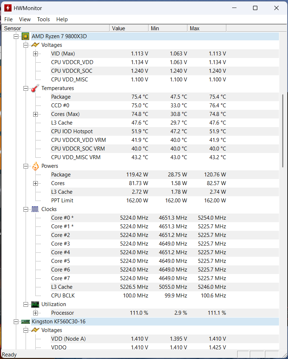The image size is (288, 359).
Task: Click the Clocks waveform icon
Action: point(35,209)
